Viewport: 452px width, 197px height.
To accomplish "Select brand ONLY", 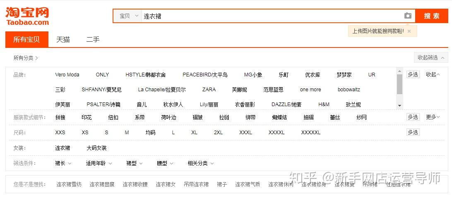I will point(102,75).
